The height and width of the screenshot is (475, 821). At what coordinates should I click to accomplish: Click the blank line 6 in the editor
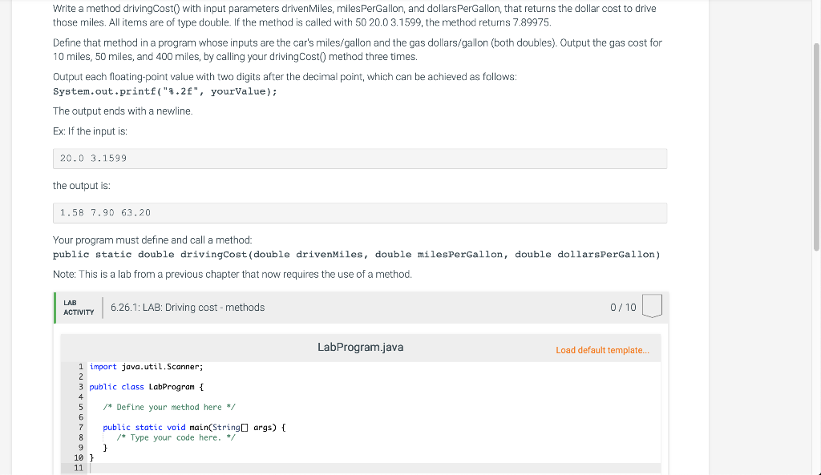(374, 417)
